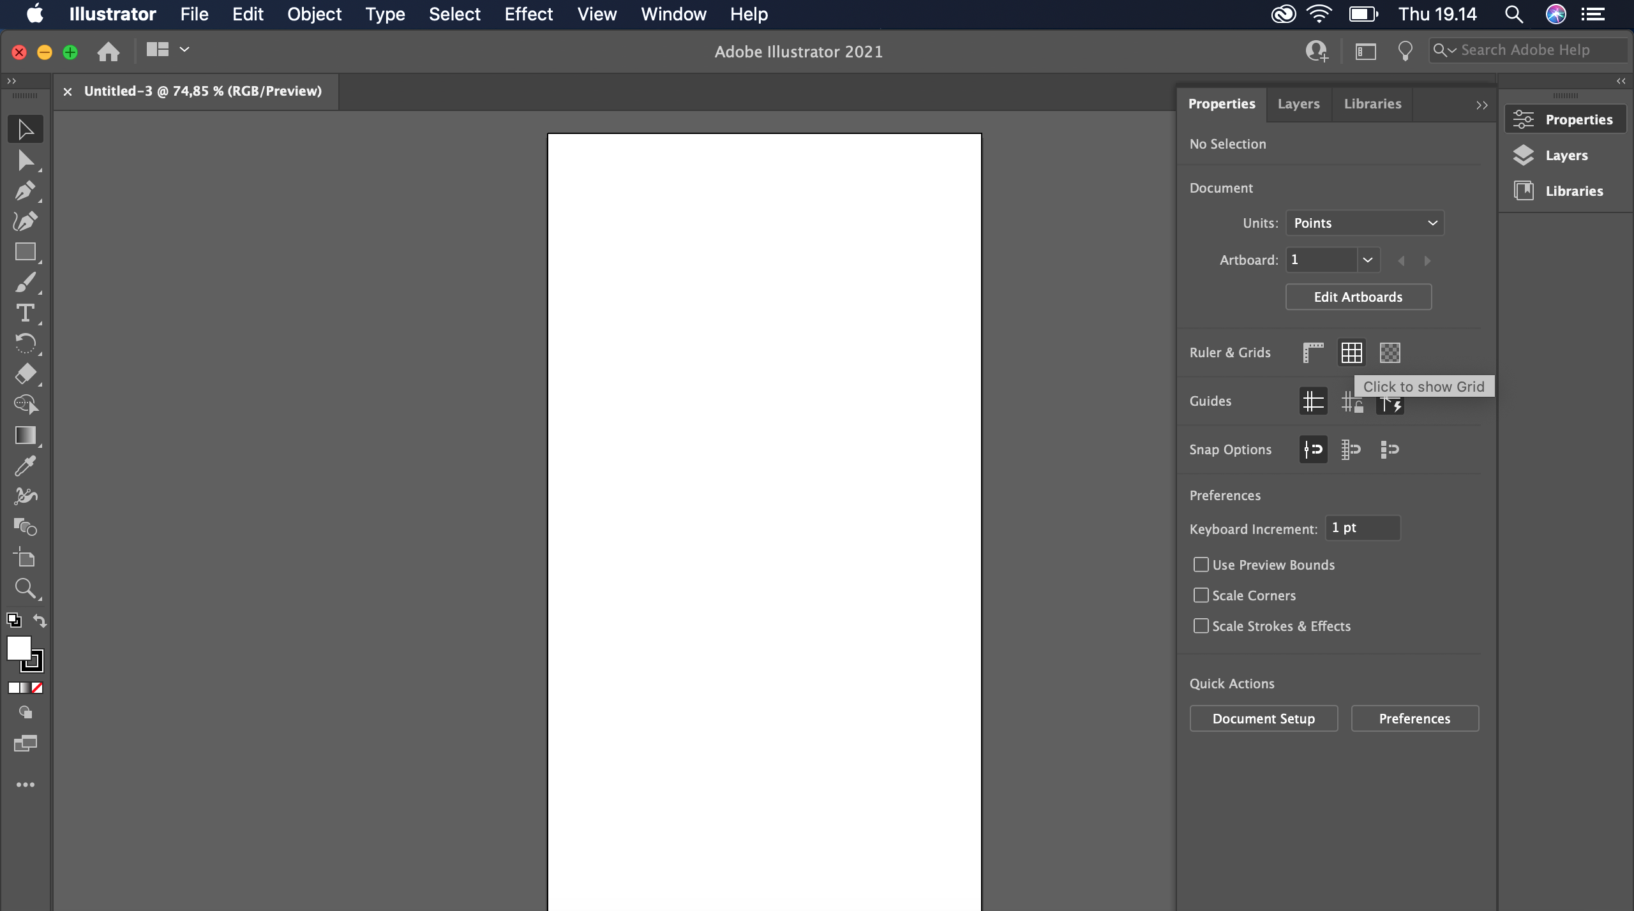Expand the tools panel double-arrow
Image resolution: width=1634 pixels, height=911 pixels.
point(11,81)
